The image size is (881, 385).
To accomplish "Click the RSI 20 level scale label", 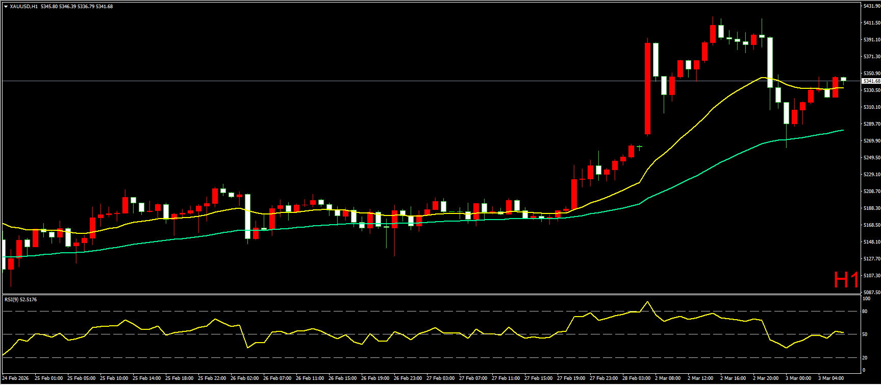I will click(x=865, y=357).
